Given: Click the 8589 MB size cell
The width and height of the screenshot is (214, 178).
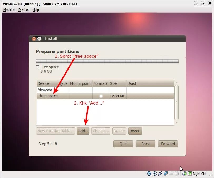Looking at the screenshot, I should click(118, 96).
